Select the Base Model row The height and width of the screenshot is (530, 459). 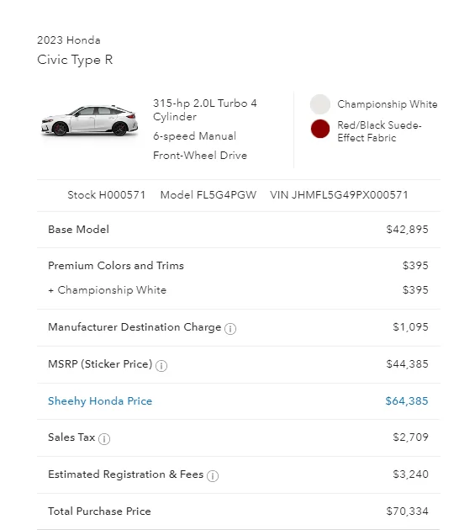coord(239,230)
